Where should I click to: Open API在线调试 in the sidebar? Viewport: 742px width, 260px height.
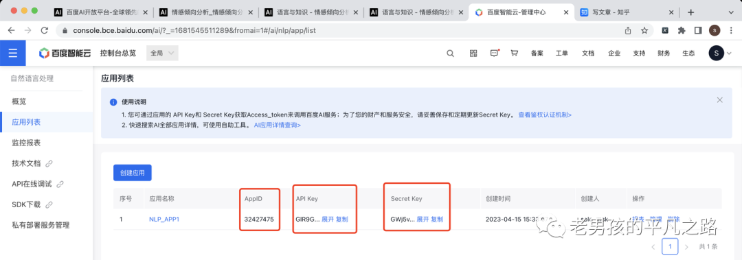pos(32,185)
